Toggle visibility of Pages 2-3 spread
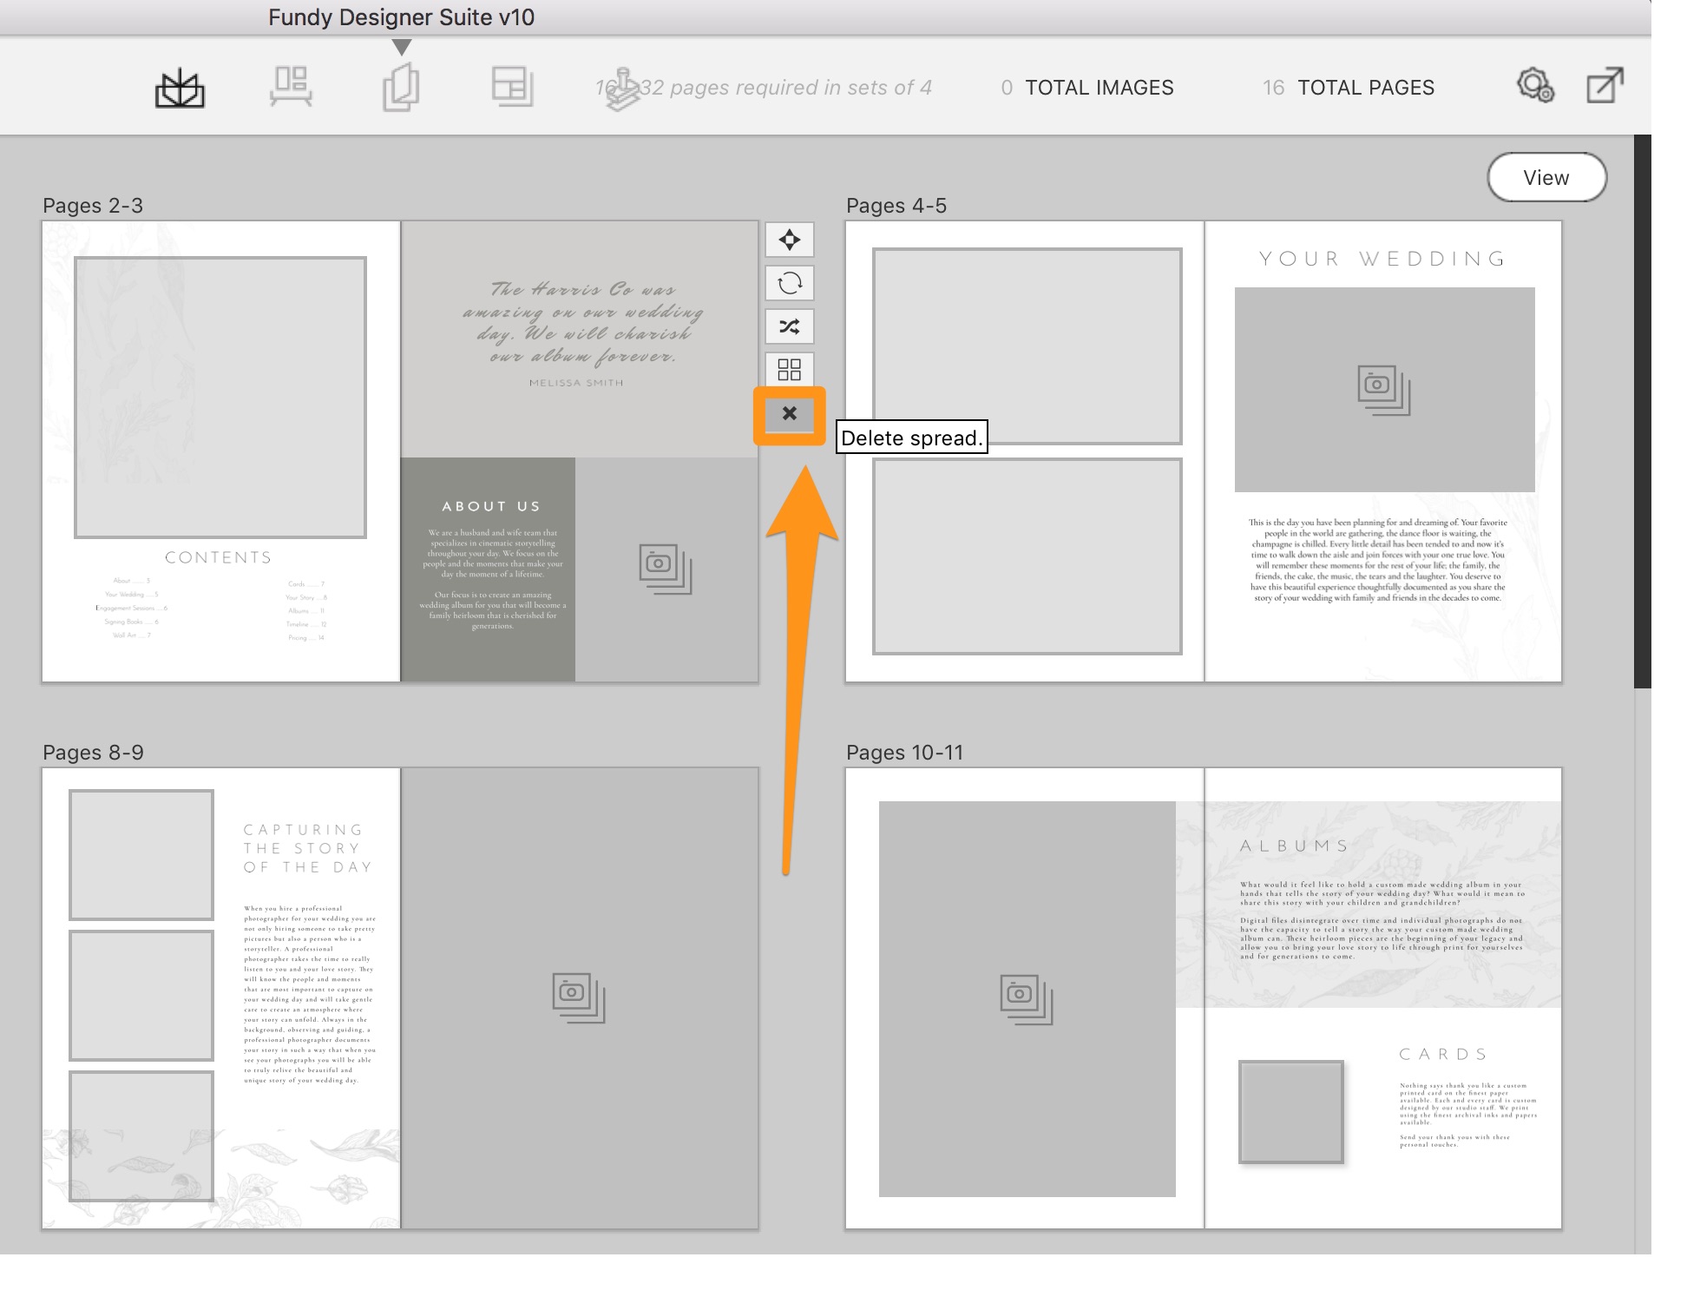The width and height of the screenshot is (1687, 1290). click(788, 369)
